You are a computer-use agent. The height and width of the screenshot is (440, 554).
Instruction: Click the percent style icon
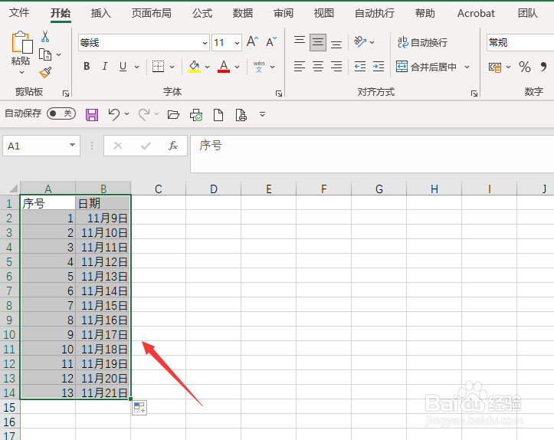tap(525, 67)
